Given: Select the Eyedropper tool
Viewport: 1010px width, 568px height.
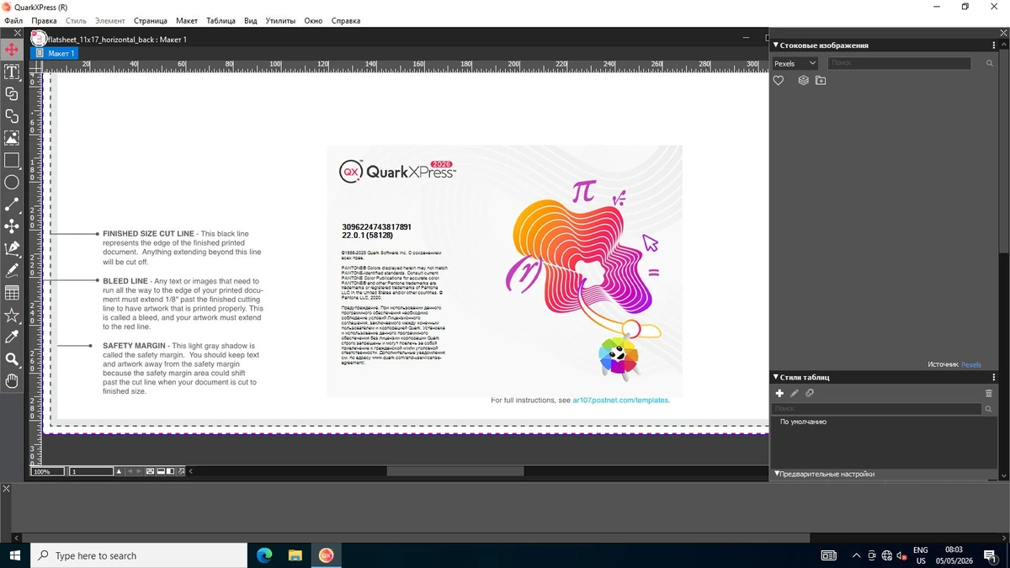Looking at the screenshot, I should click(x=12, y=337).
